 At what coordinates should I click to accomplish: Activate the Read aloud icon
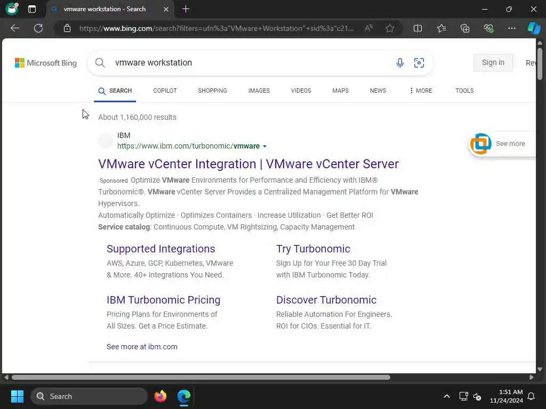tap(368, 28)
